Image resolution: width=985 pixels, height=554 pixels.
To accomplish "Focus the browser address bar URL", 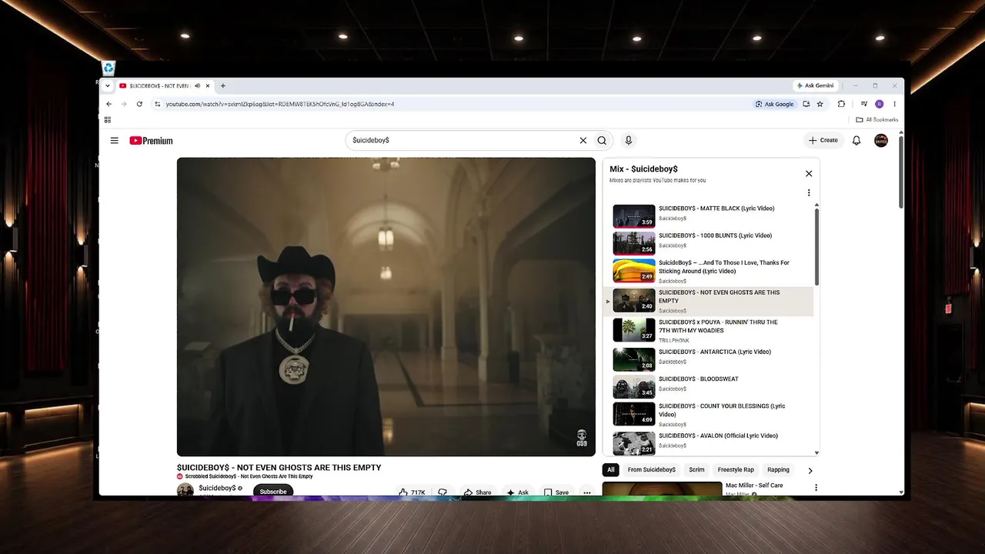I will [280, 104].
